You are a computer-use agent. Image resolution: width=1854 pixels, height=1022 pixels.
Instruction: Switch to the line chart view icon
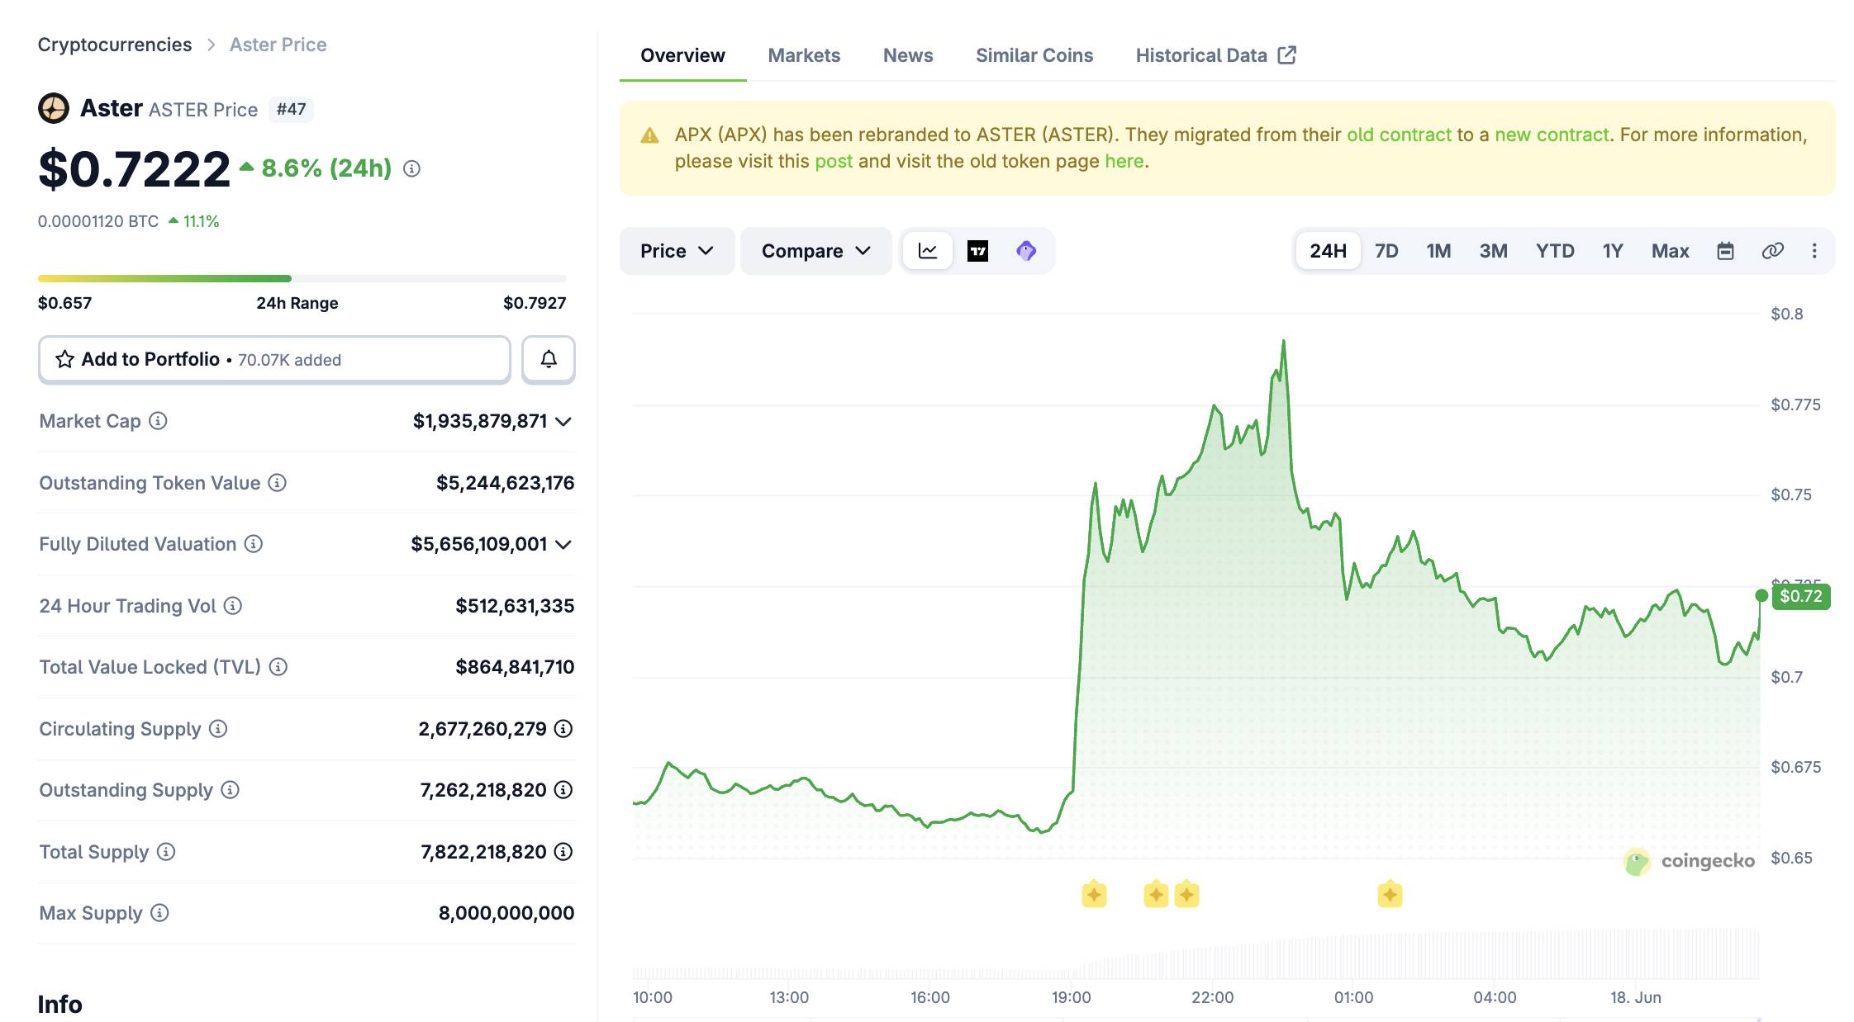[928, 251]
